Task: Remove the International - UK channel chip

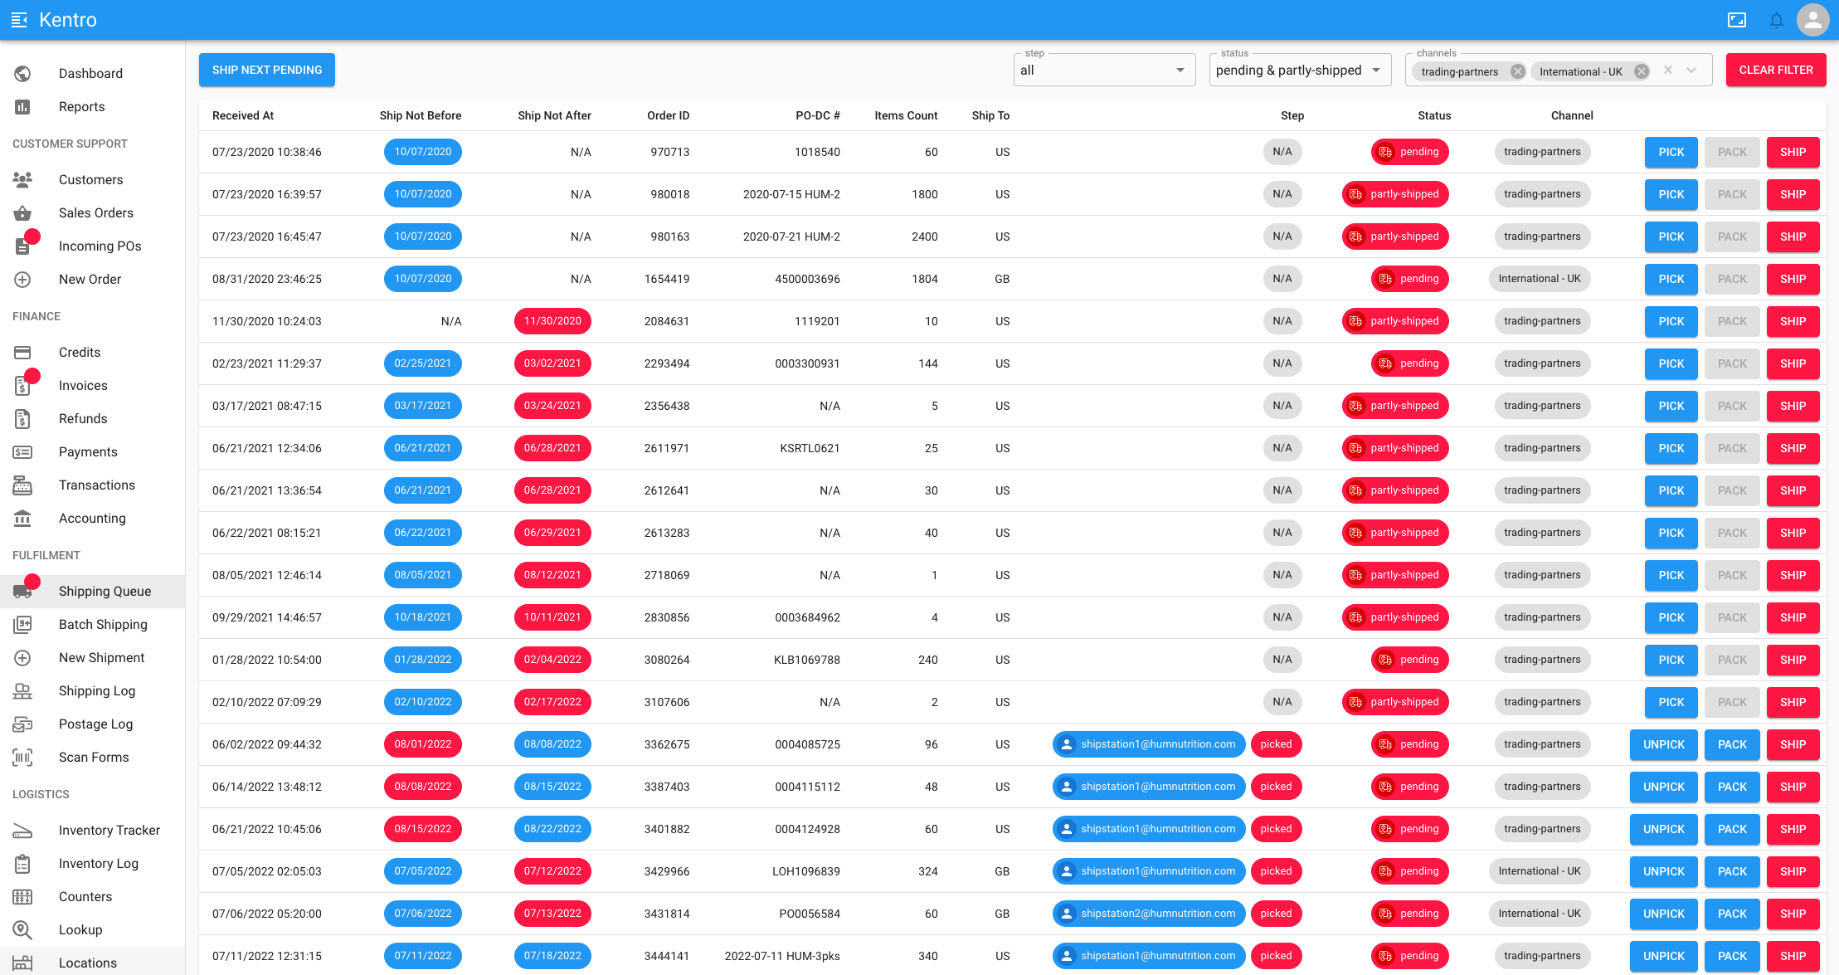Action: click(x=1641, y=71)
